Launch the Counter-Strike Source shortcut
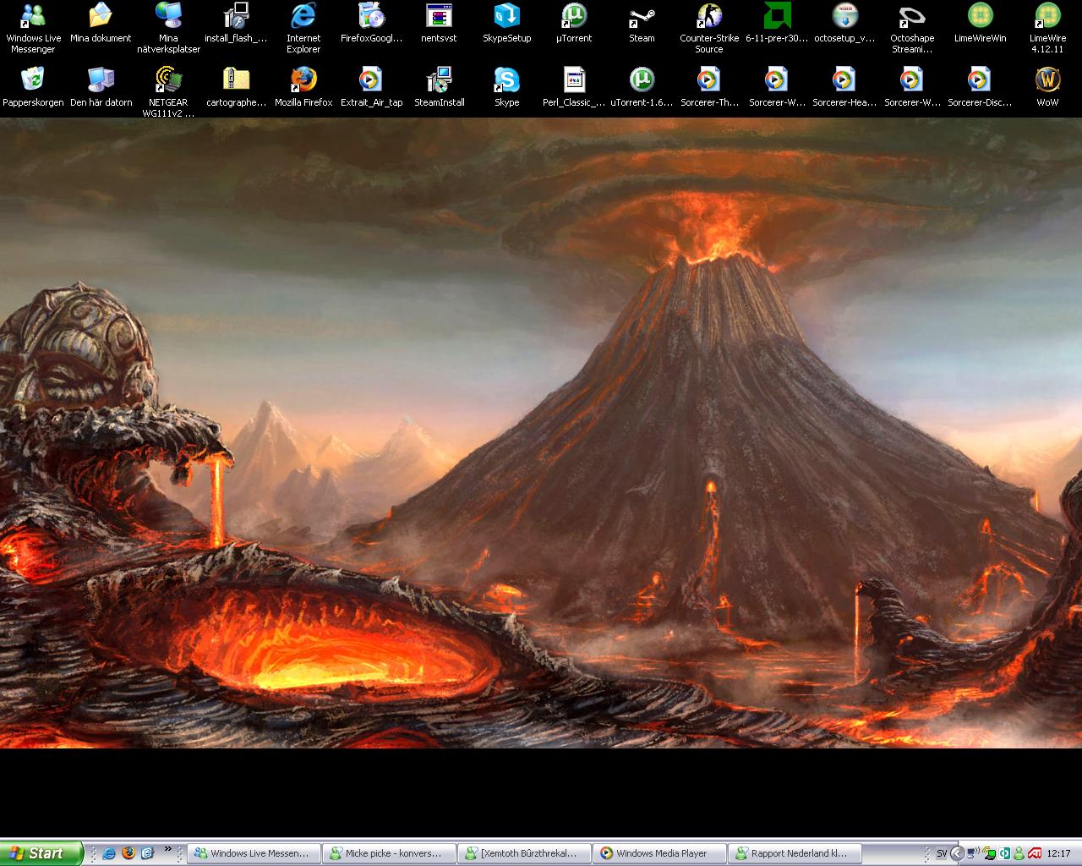 pyautogui.click(x=709, y=27)
